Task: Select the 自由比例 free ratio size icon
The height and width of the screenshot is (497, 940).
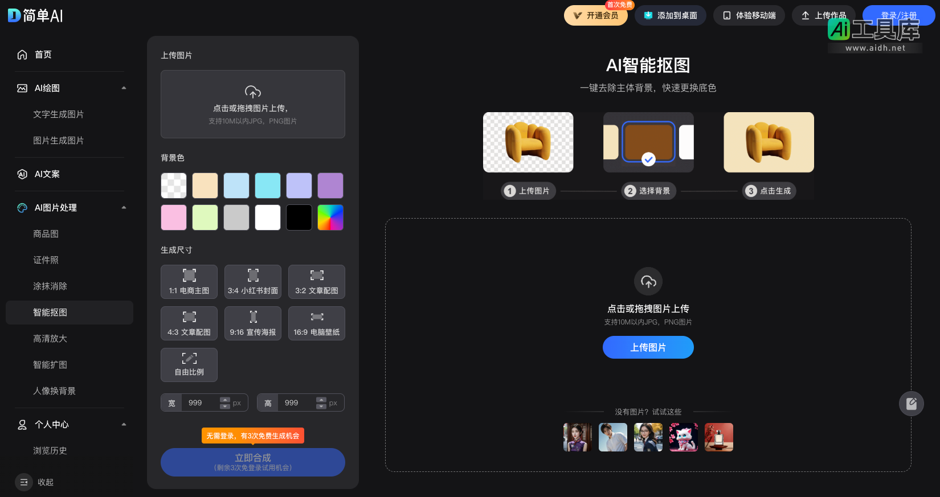Action: point(189,359)
